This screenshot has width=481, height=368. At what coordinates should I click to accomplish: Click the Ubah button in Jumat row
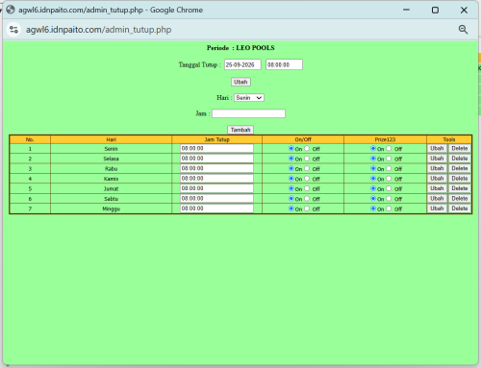pyautogui.click(x=437, y=188)
